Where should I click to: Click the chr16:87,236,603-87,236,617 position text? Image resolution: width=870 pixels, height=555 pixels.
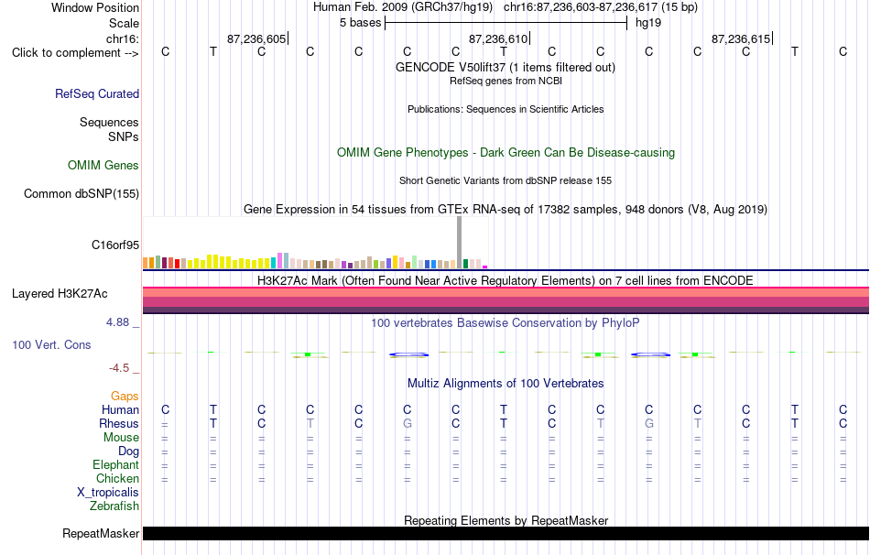tap(601, 7)
